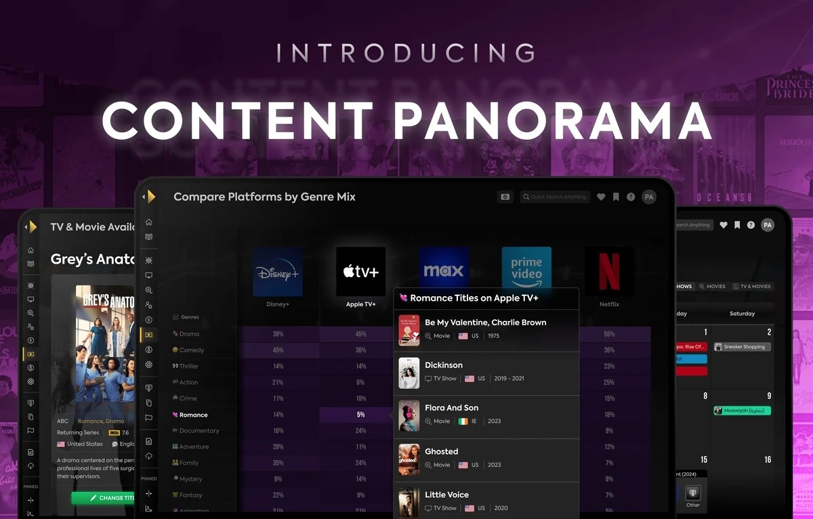
Task: Open the PA user avatar menu
Action: pyautogui.click(x=649, y=197)
